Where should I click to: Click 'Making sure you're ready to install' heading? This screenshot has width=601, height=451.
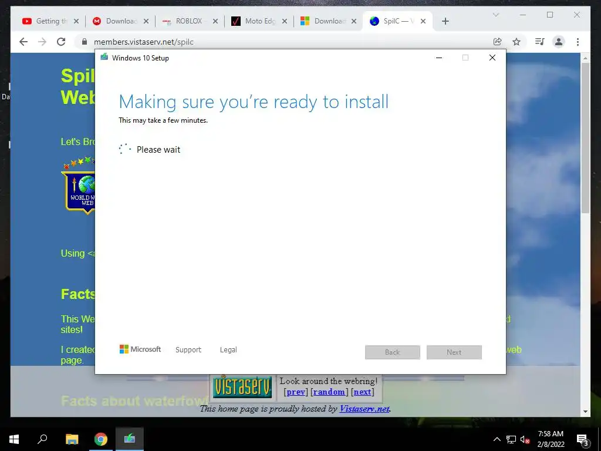coord(254,102)
